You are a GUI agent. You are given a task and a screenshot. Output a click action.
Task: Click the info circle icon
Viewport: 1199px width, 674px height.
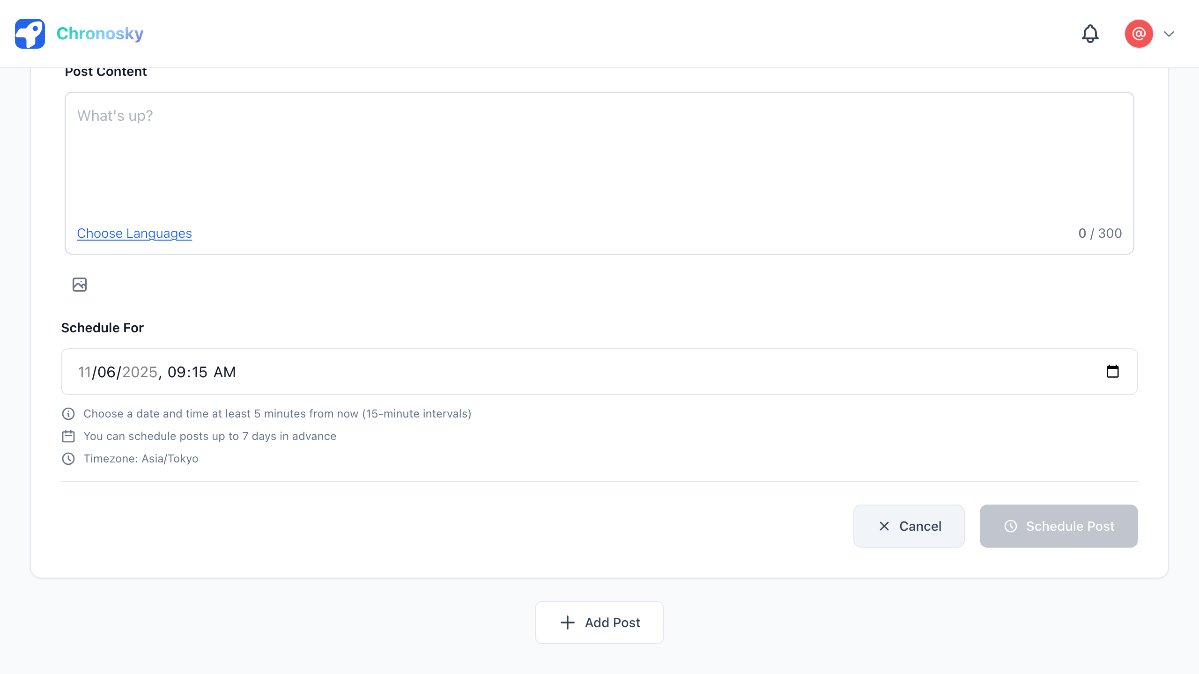click(x=68, y=414)
